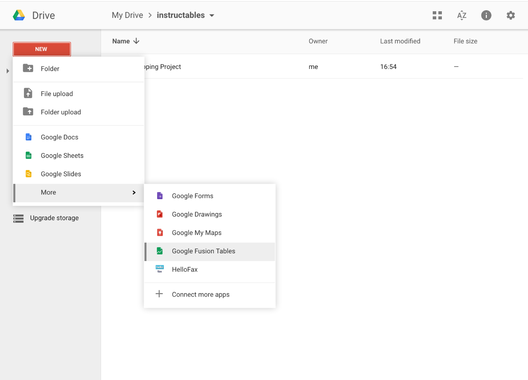Select the Google Slides icon
Viewport: 528px width, 380px height.
click(x=28, y=173)
